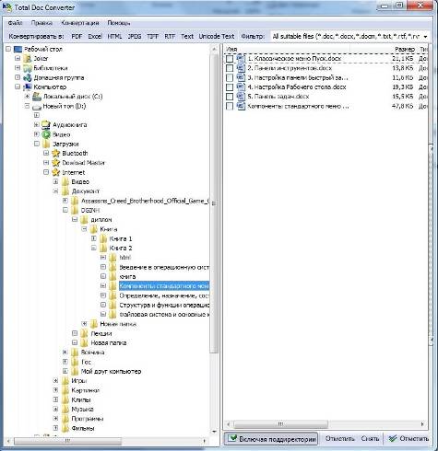Select the Домашняя группа homegroup icon

pos(28,77)
